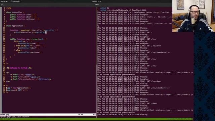Click 'public function run (string $path)' line
This screenshot has width=215, height=121.
pyautogui.click(x=28, y=39)
